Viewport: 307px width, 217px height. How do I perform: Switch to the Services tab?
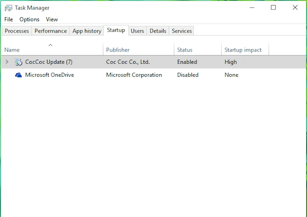click(x=181, y=31)
